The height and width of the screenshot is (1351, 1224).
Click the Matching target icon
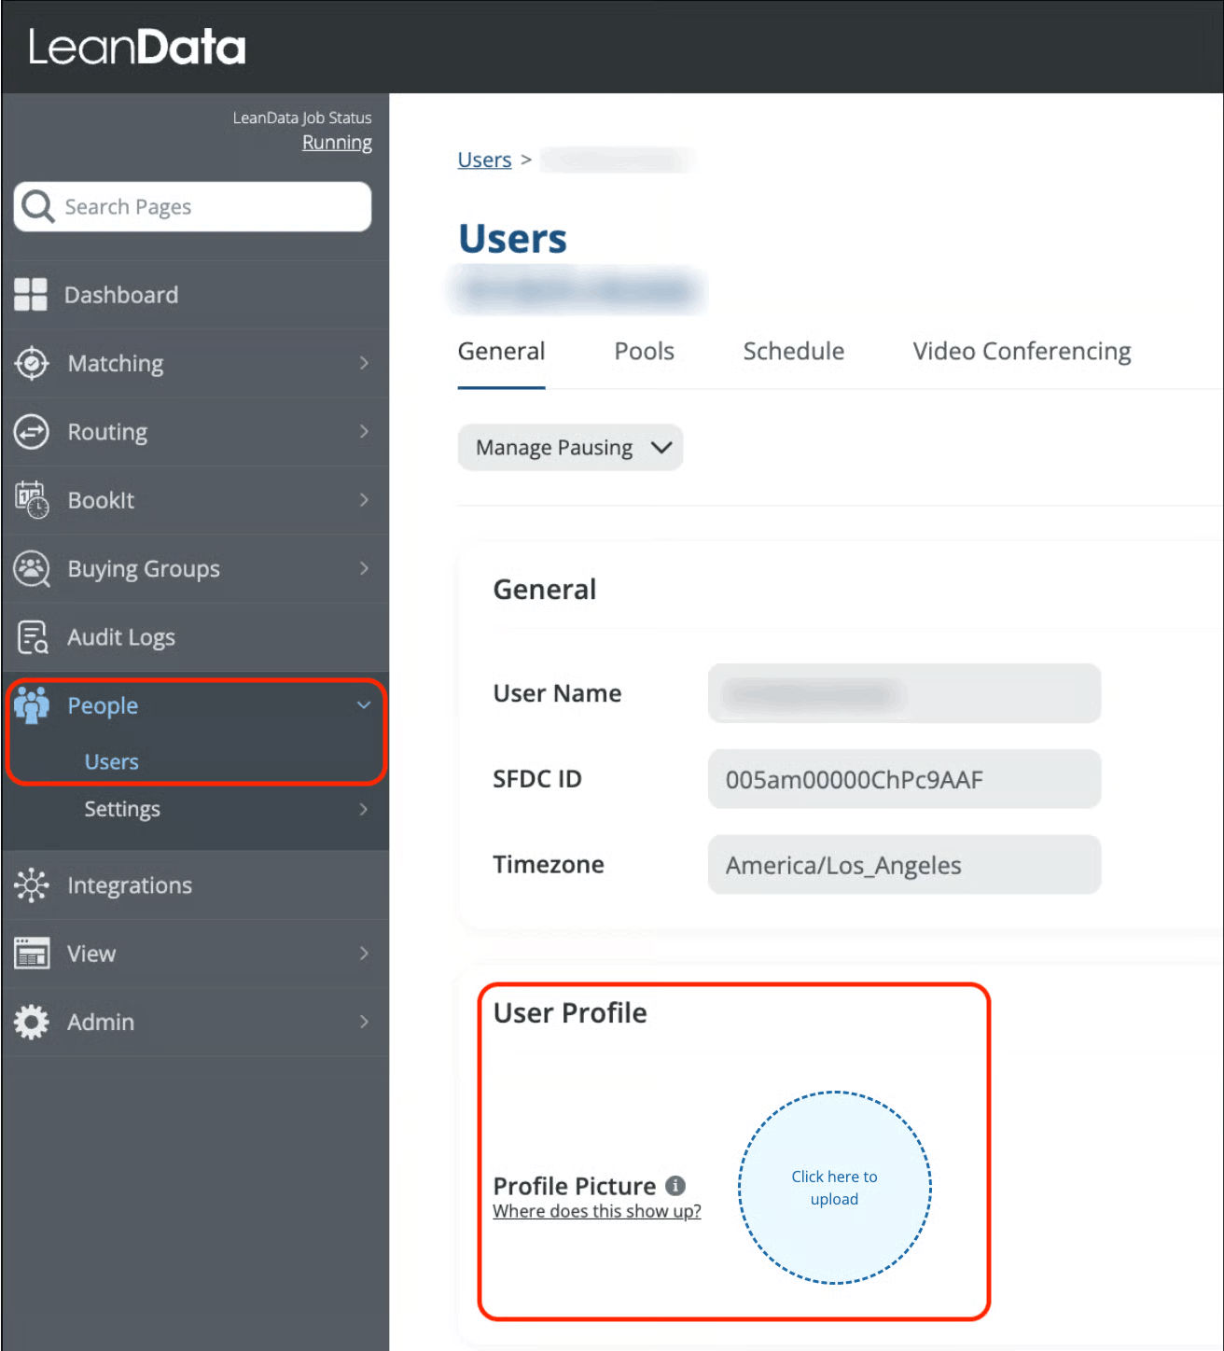32,363
